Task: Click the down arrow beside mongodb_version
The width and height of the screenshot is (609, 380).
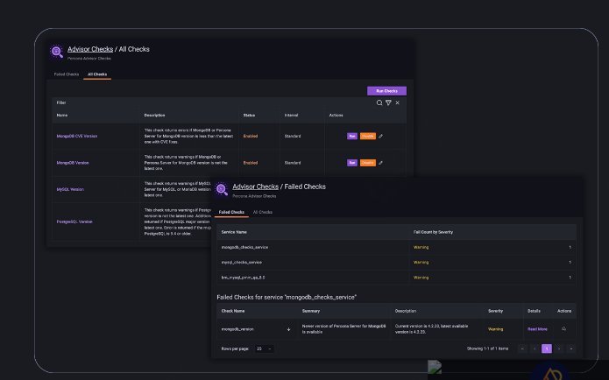Action: point(289,329)
